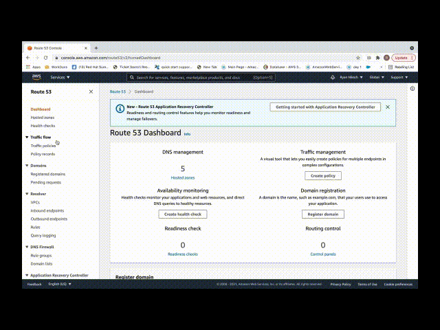This screenshot has height=330, width=440.
Task: Close the Route 53 Console tab
Action: 86,48
